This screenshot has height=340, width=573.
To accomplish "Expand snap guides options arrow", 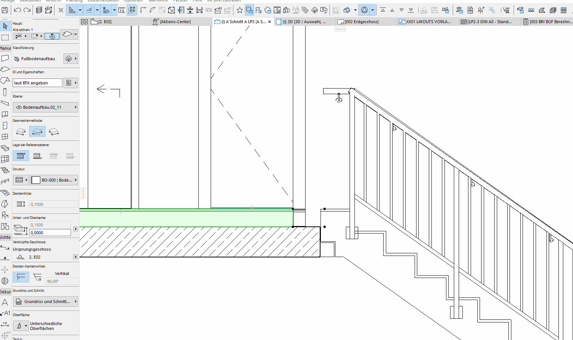I will coord(97,10).
